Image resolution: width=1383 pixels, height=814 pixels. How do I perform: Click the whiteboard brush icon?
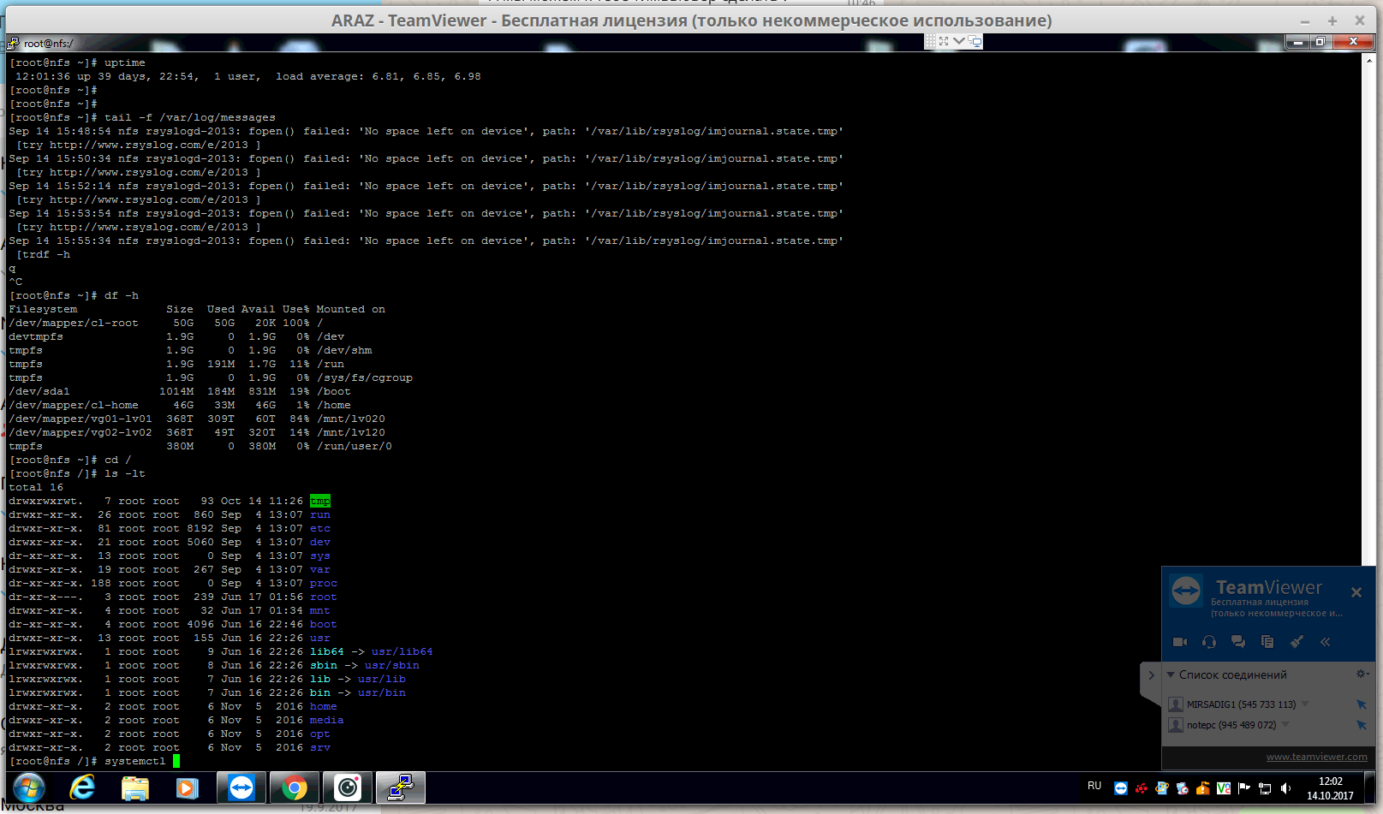click(1297, 642)
